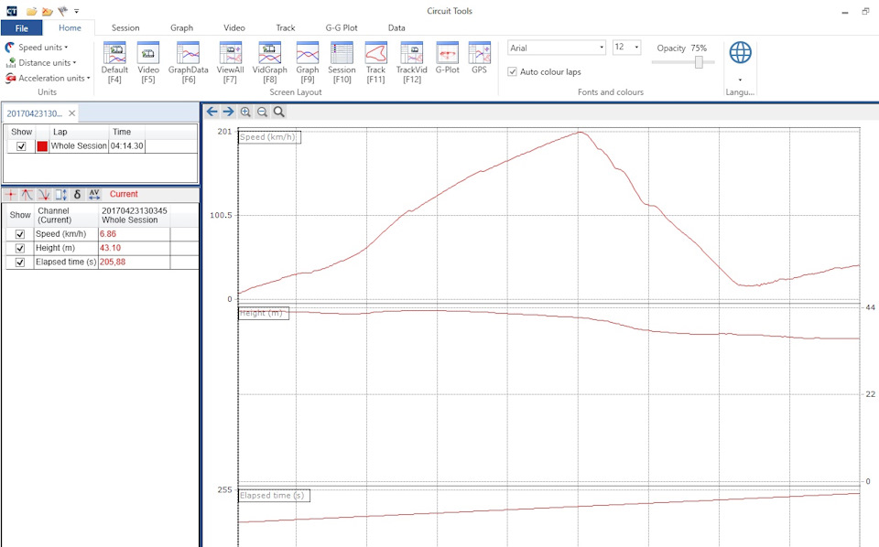Expand the quick access toolbar dropdown arrow
The height and width of the screenshot is (547, 879).
click(x=77, y=11)
